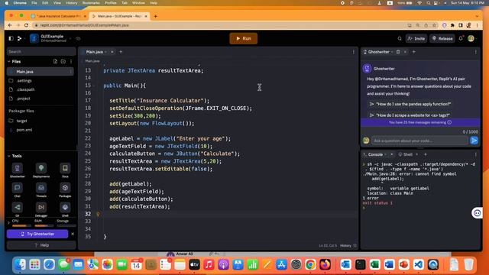Image resolution: width=489 pixels, height=275 pixels.
Task: Add a new tab in Console pane
Action: click(426, 154)
